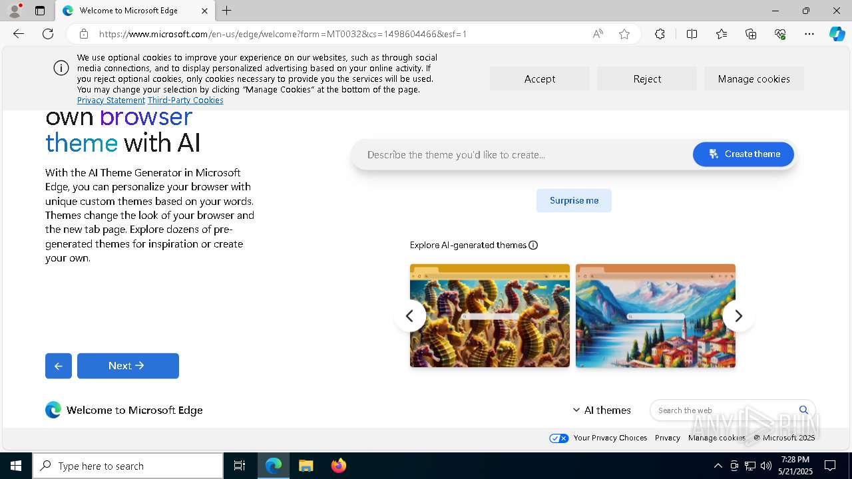Click the Create theme button
852x479 pixels.
click(744, 154)
